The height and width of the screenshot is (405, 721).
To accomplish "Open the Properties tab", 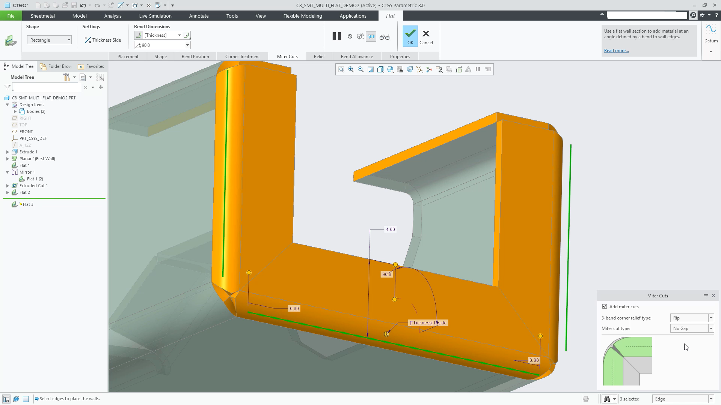I will pos(400,57).
